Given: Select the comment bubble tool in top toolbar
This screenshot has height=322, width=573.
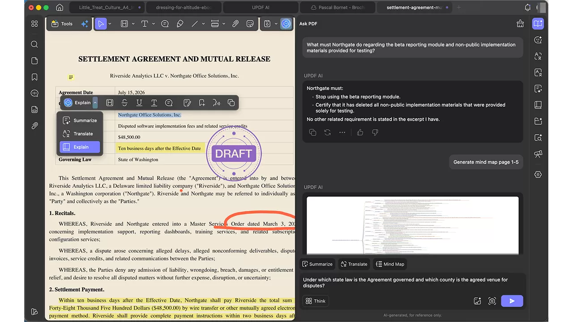Looking at the screenshot, I should 165,24.
